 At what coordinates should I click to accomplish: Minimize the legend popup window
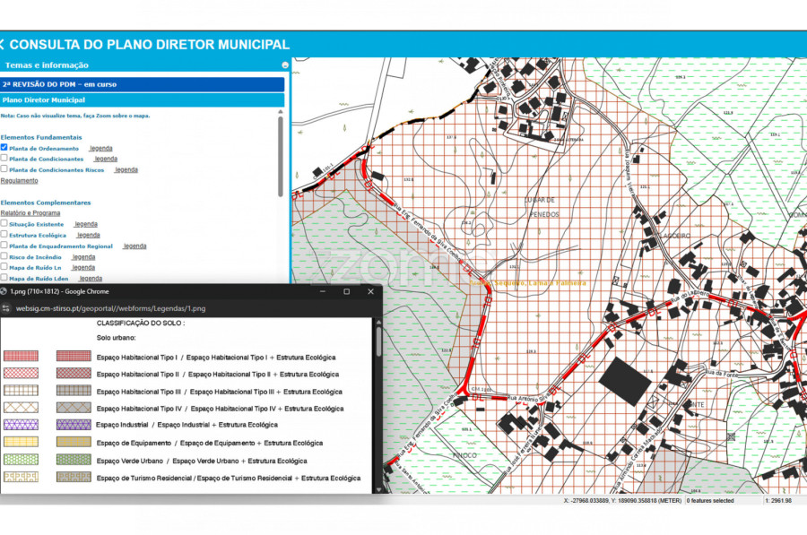tap(323, 291)
